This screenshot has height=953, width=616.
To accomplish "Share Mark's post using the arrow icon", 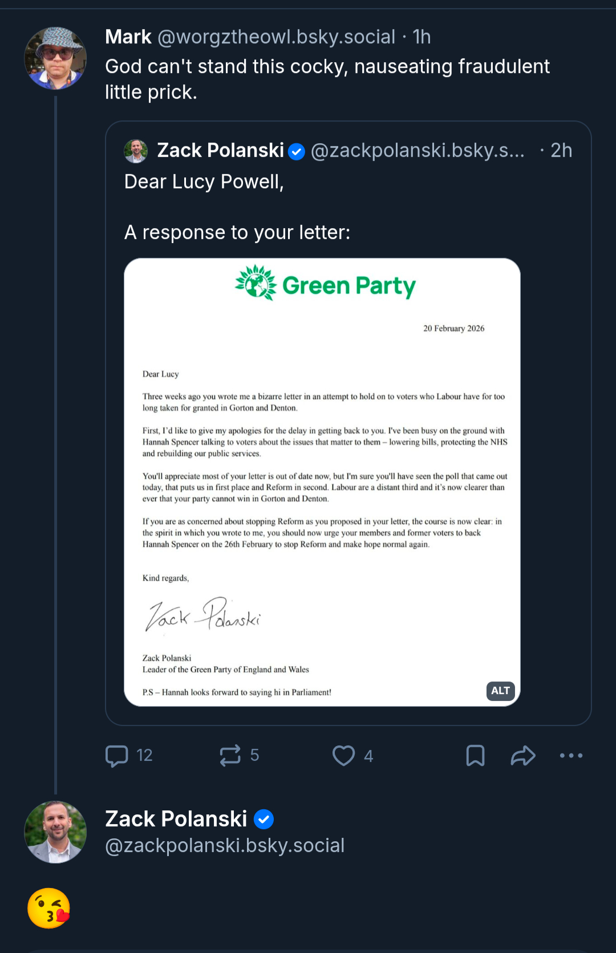I will [522, 756].
